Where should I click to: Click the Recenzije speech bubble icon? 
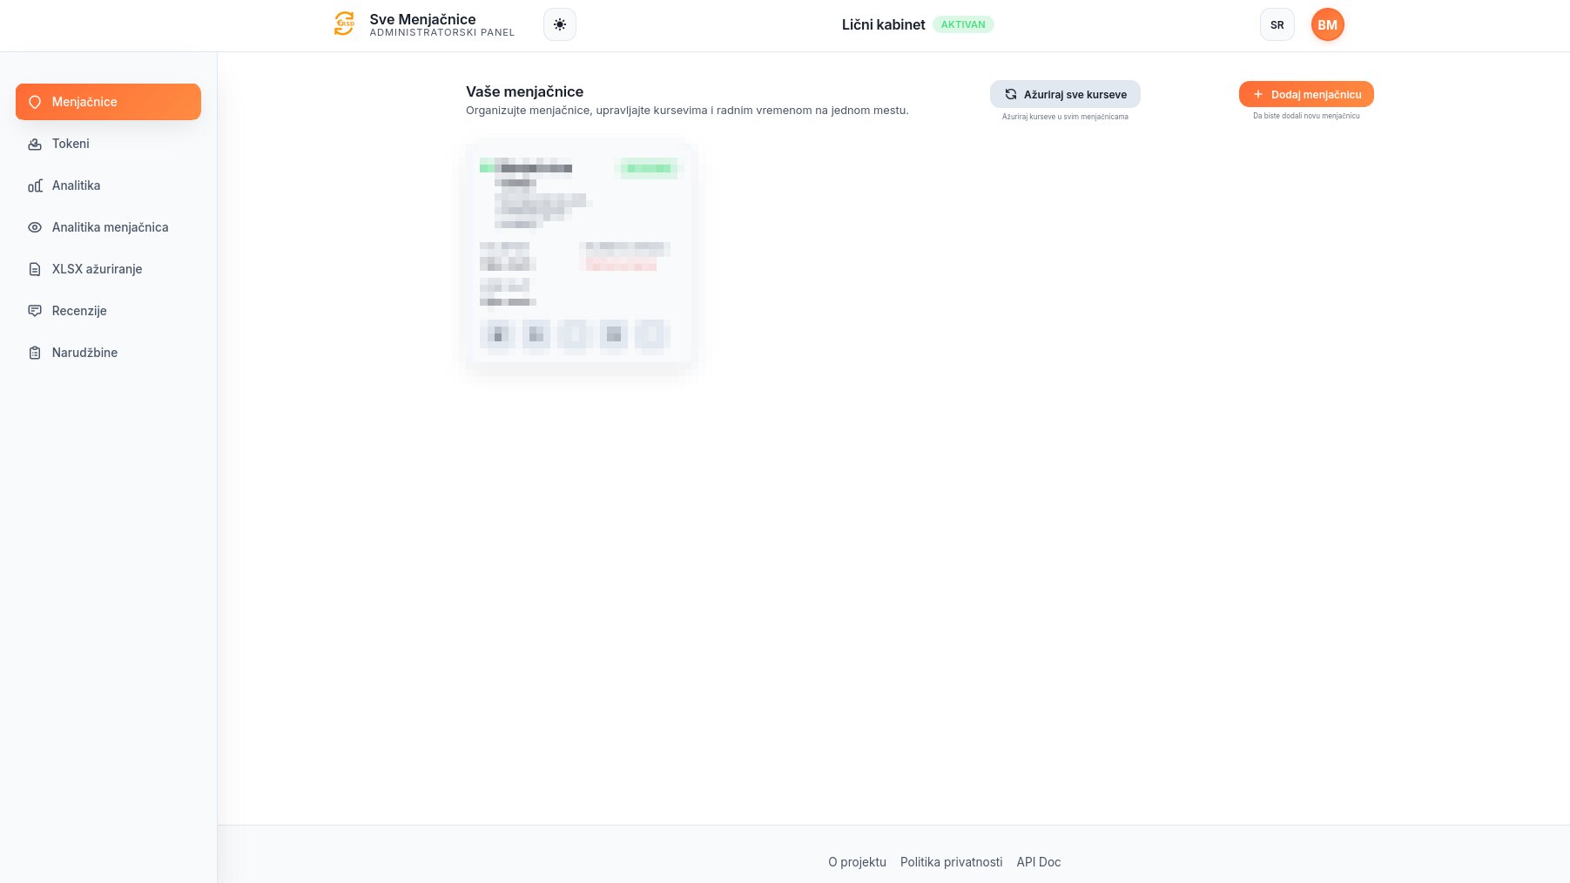[35, 311]
